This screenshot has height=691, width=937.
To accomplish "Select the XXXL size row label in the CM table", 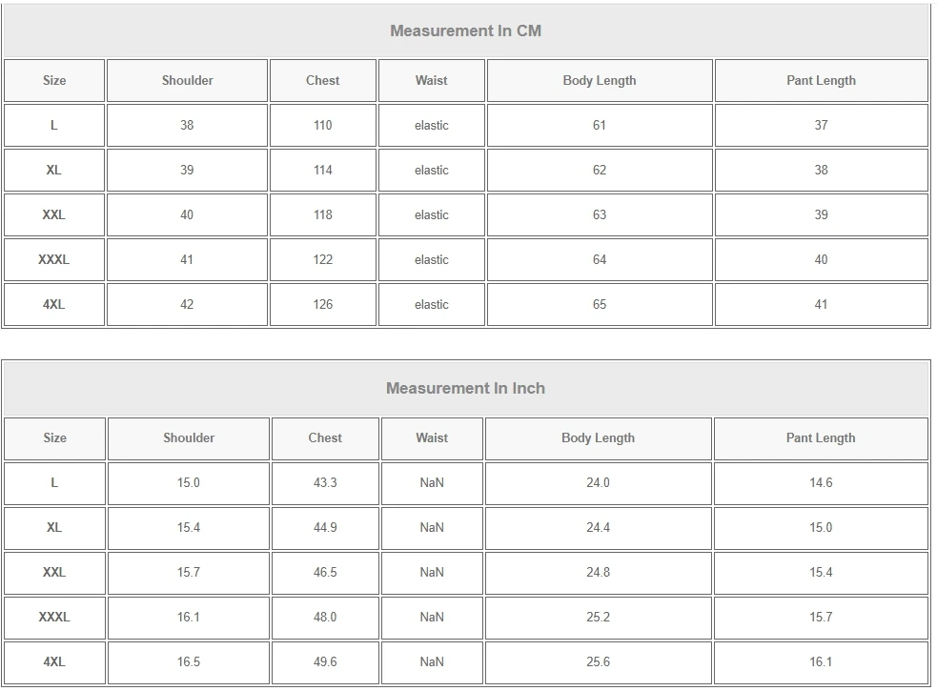I will tap(54, 259).
